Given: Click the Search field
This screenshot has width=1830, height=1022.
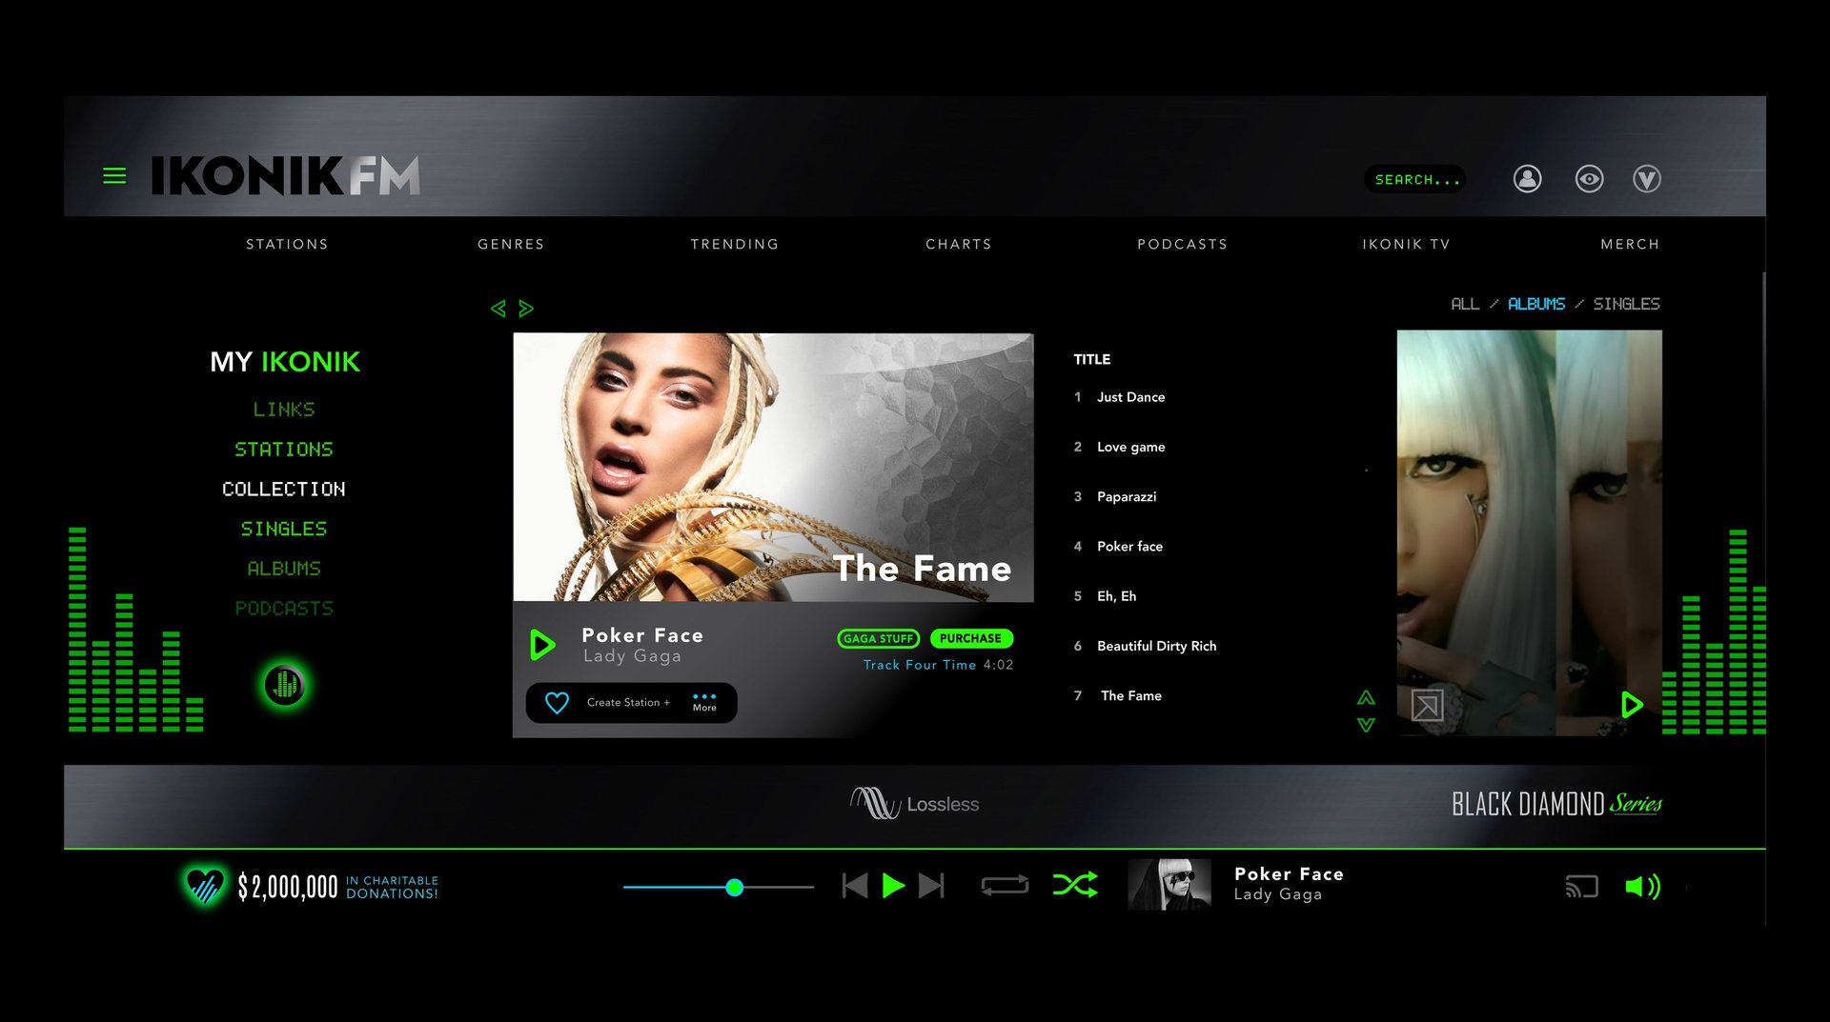Looking at the screenshot, I should (1415, 179).
